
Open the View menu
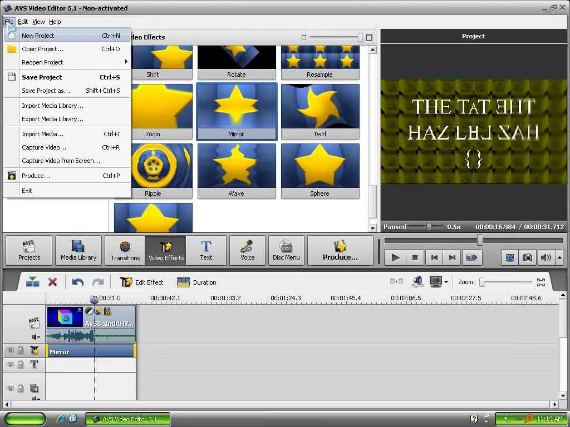click(38, 22)
